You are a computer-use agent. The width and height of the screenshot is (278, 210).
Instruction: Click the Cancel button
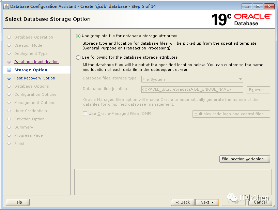[x=260, y=202]
